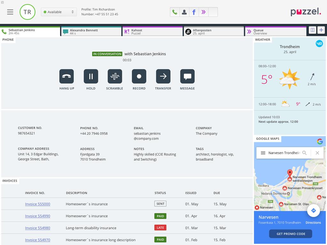Open the Queue Overview tab

point(276,32)
